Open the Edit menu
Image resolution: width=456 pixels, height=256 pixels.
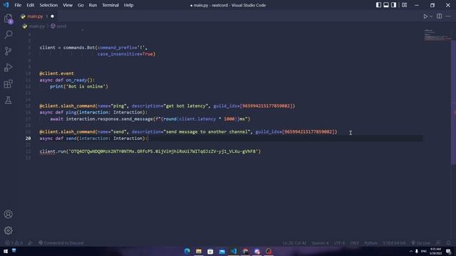(x=30, y=5)
